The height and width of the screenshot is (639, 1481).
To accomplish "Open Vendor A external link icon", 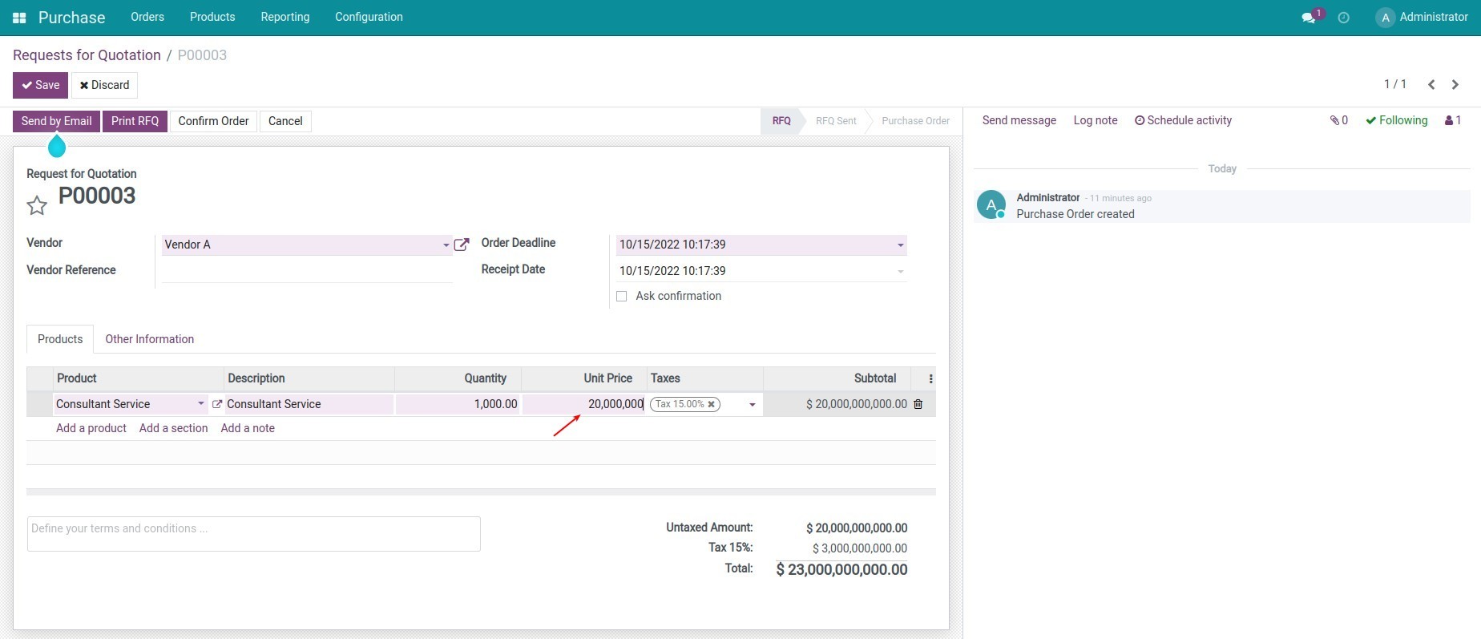I will 462,245.
